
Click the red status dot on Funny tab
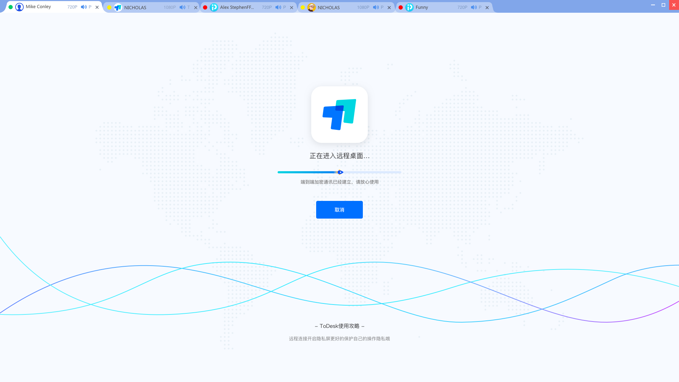(x=401, y=7)
